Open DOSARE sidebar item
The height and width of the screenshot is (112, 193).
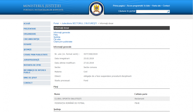[37, 44]
